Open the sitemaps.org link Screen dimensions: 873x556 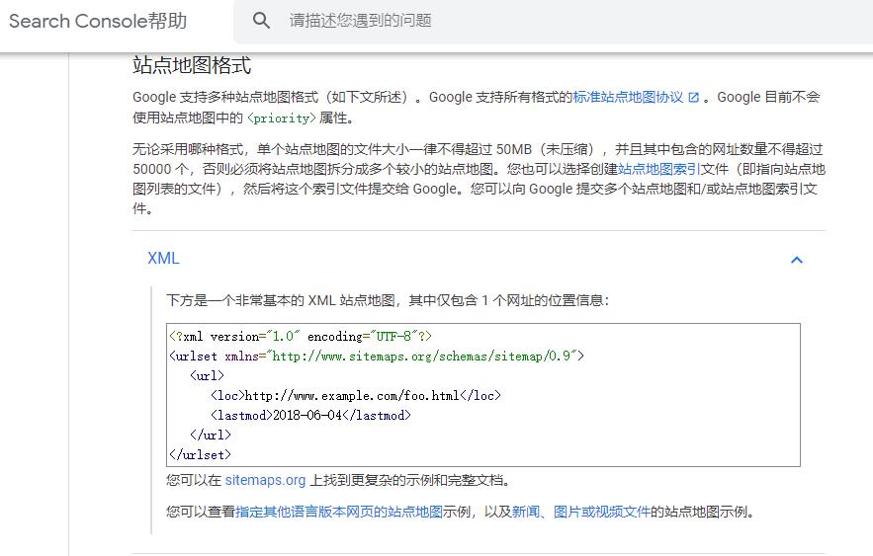click(265, 480)
